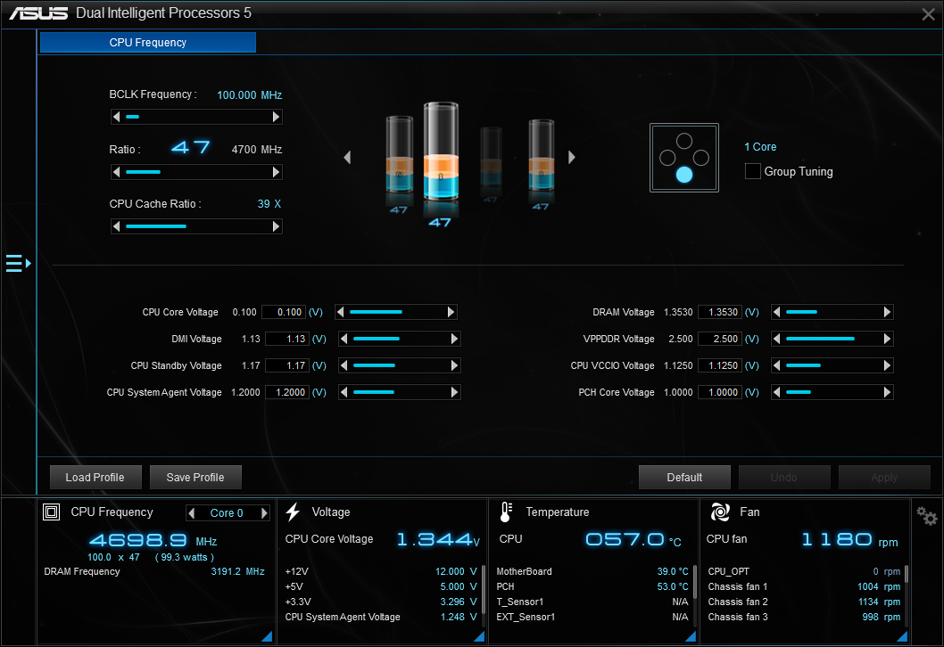This screenshot has width=944, height=647.
Task: Expand the Voltage monitor panel corner
Action: 480,636
